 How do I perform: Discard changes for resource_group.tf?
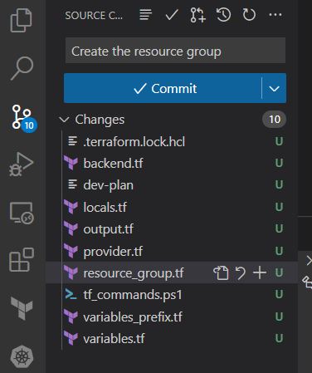pos(240,273)
